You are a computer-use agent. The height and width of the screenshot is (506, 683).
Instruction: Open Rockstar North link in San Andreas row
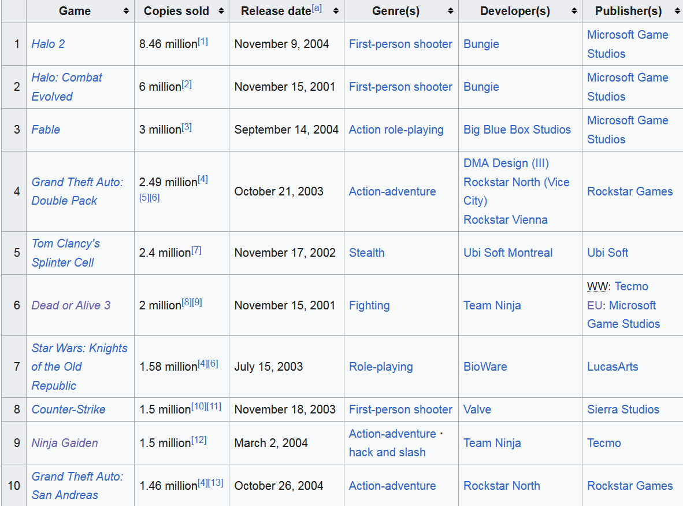click(x=502, y=486)
